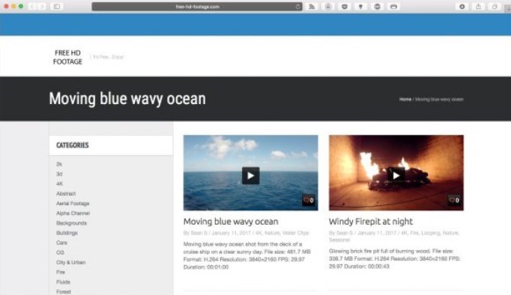Select the 3d category
This screenshot has width=511, height=295.
pyautogui.click(x=59, y=174)
